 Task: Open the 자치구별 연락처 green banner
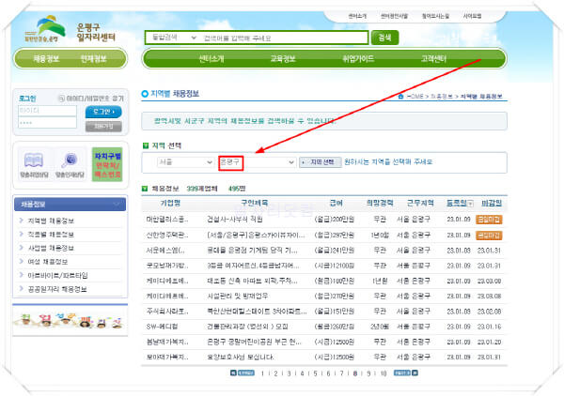pos(107,164)
